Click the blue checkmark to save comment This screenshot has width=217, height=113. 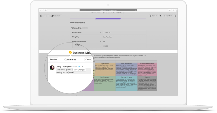(79, 66)
